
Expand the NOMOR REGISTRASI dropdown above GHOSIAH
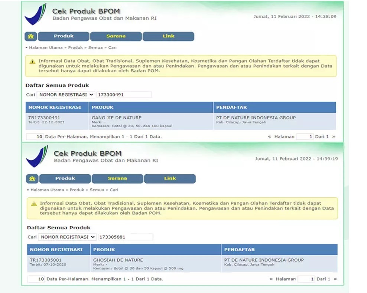[67, 237]
